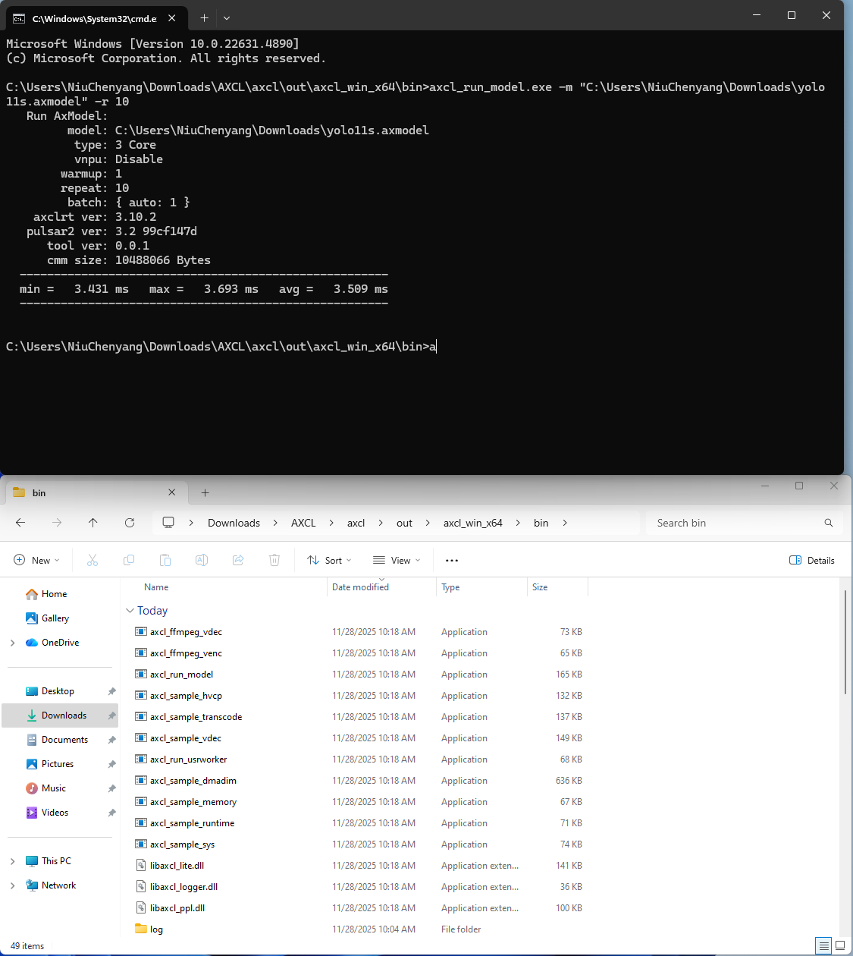The image size is (853, 956).
Task: Click the Cut scissors icon
Action: pos(93,561)
